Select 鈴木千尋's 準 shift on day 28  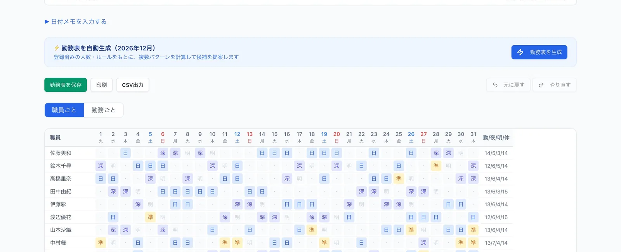(436, 166)
